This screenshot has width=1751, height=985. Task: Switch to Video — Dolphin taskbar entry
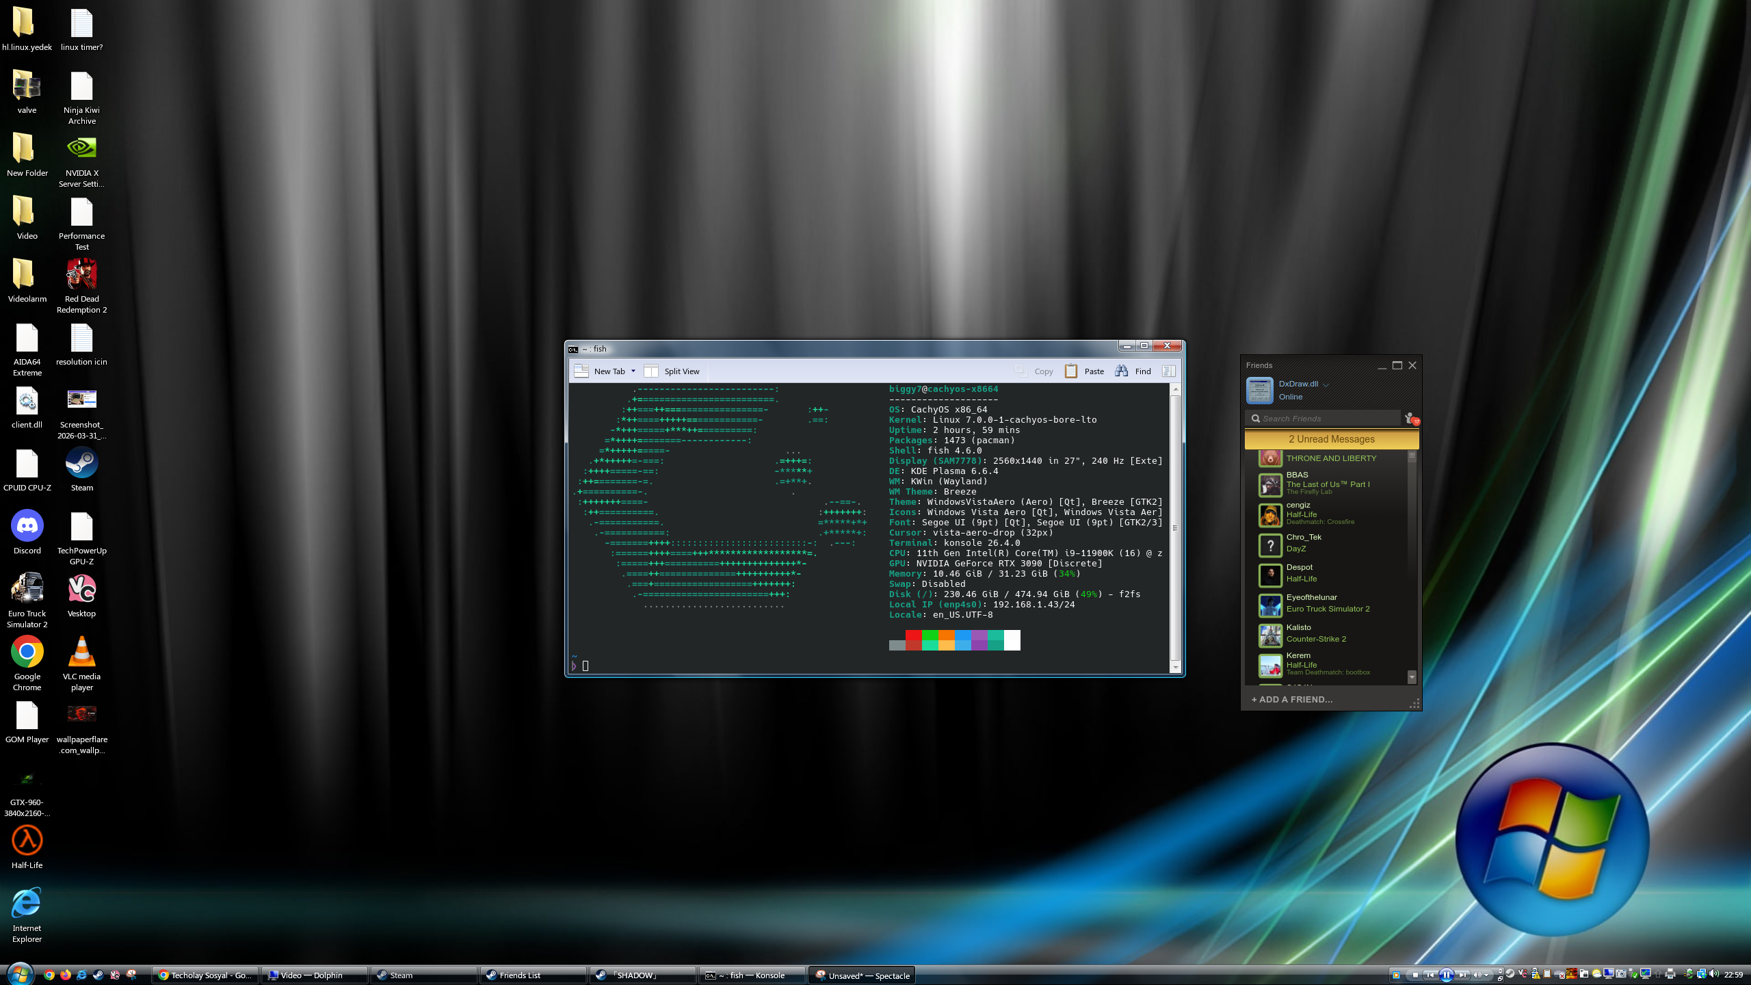click(x=315, y=975)
